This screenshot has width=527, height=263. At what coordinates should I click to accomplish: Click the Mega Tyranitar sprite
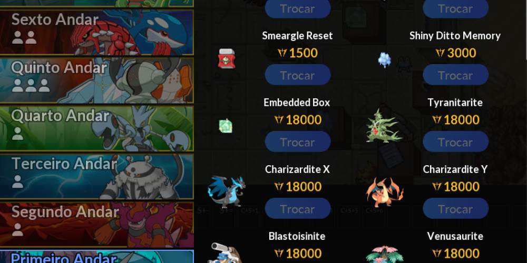(x=384, y=126)
